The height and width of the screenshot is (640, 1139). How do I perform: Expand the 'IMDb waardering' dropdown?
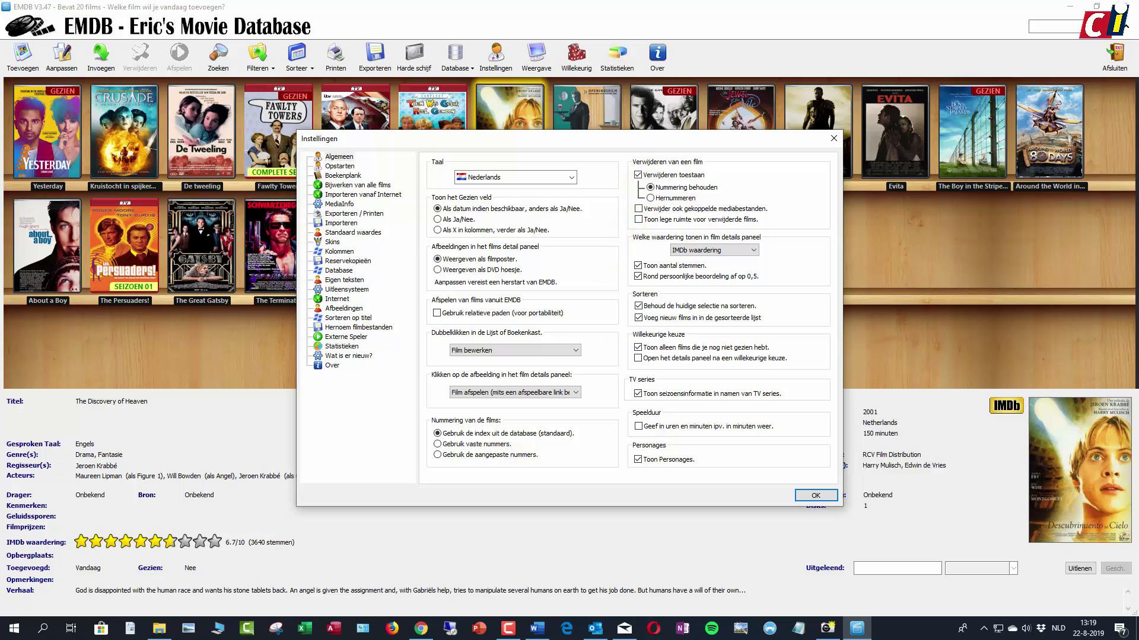click(714, 250)
